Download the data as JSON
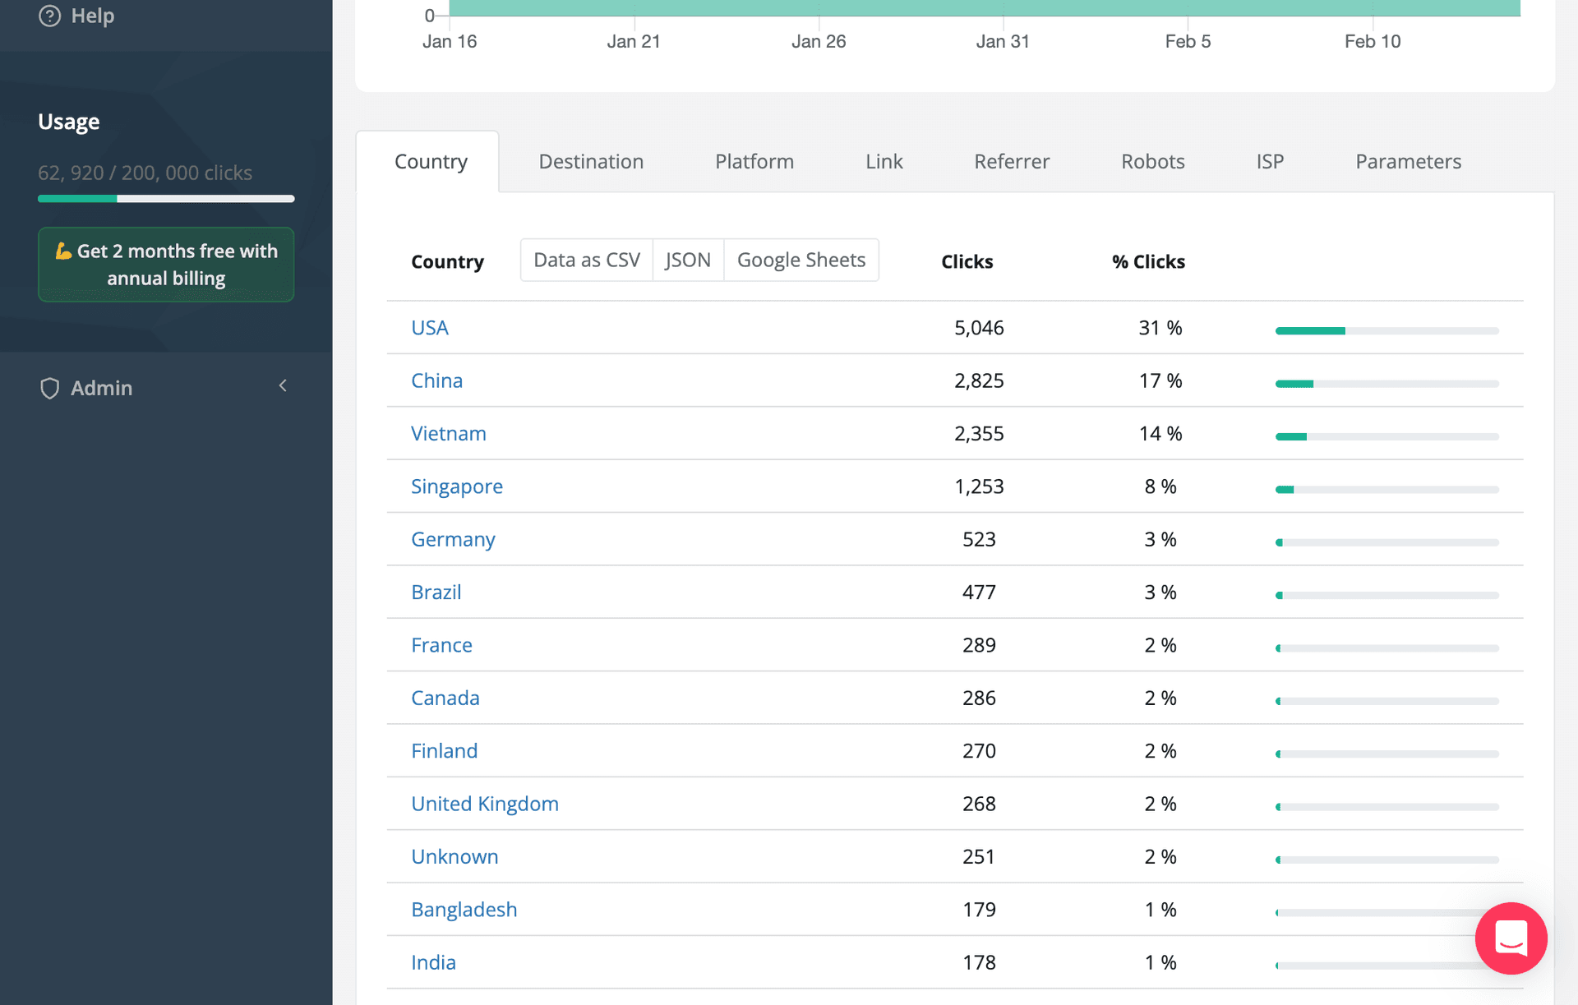 tap(688, 260)
